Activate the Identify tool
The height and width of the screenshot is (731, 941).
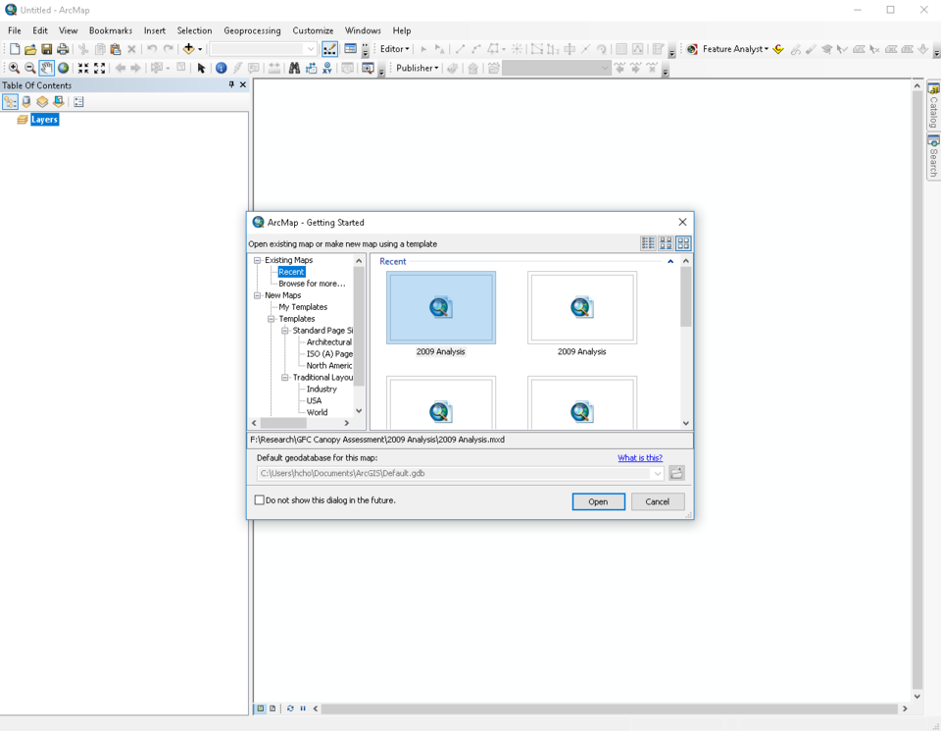coord(221,68)
